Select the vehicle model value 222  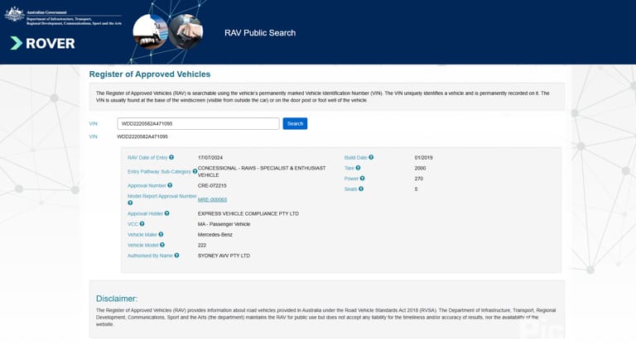(202, 245)
